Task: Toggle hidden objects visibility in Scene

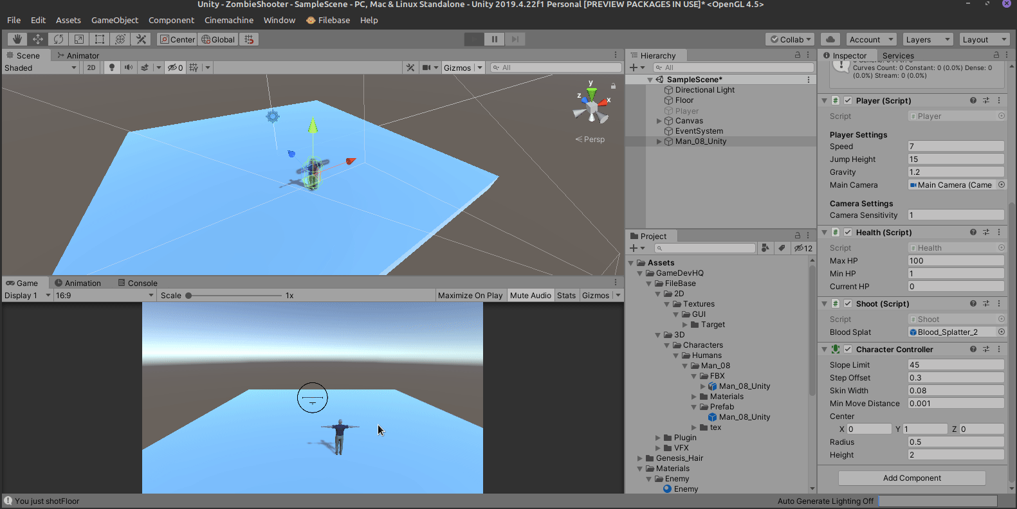Action: pyautogui.click(x=176, y=67)
